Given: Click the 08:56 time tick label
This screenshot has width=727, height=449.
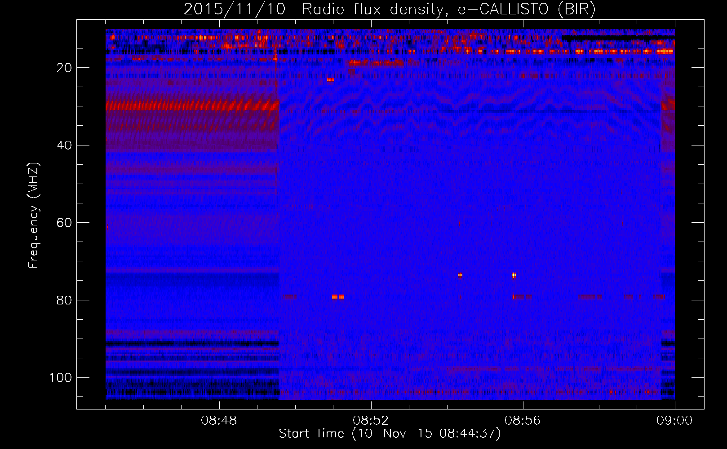Looking at the screenshot, I should coord(523,421).
